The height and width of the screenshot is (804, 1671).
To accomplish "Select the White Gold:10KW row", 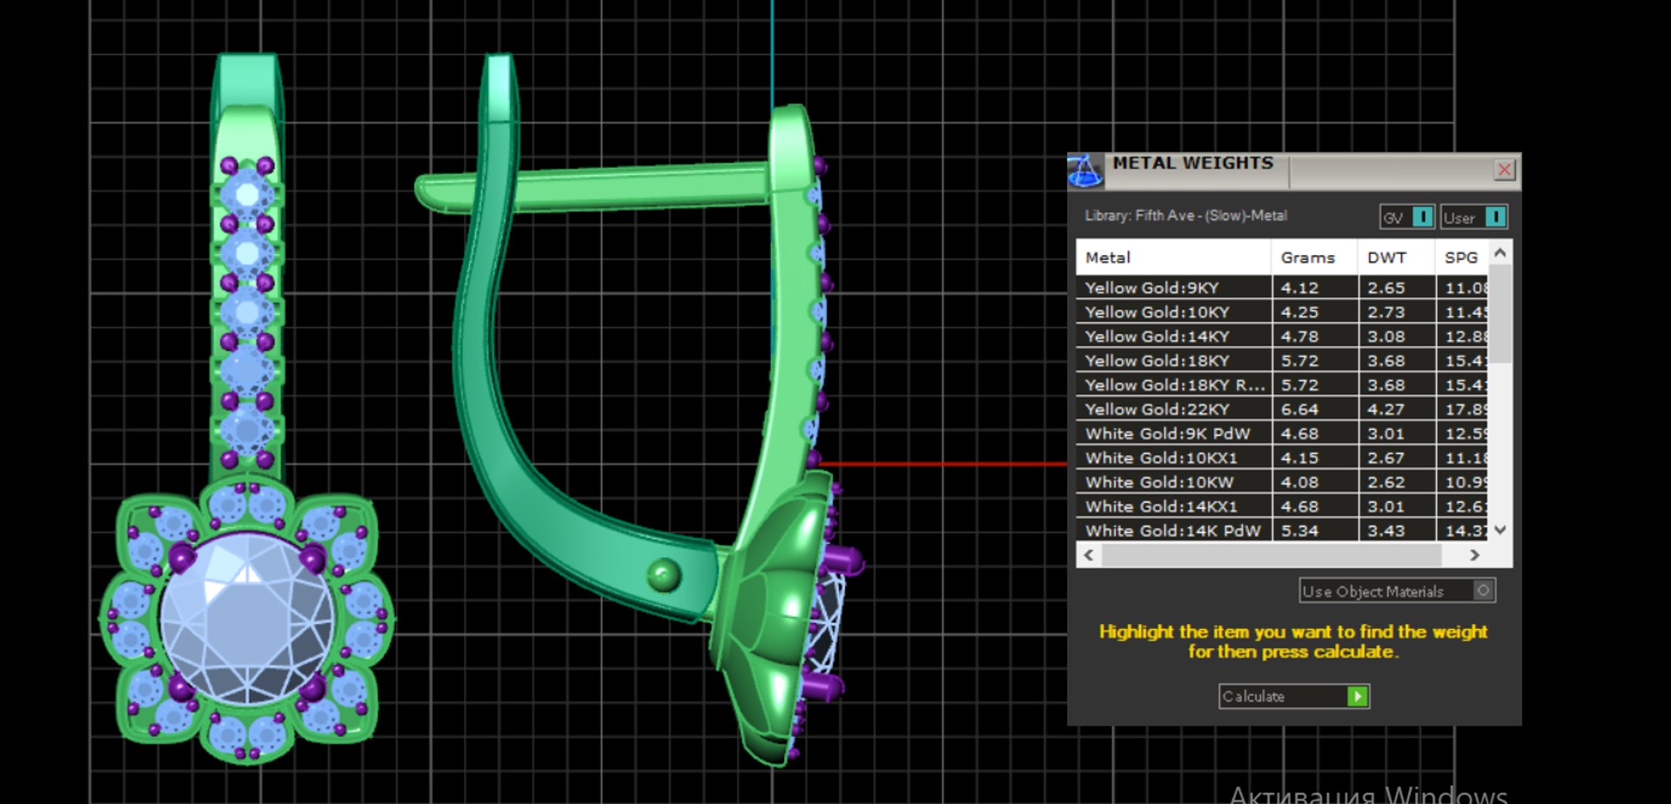I will point(1282,482).
